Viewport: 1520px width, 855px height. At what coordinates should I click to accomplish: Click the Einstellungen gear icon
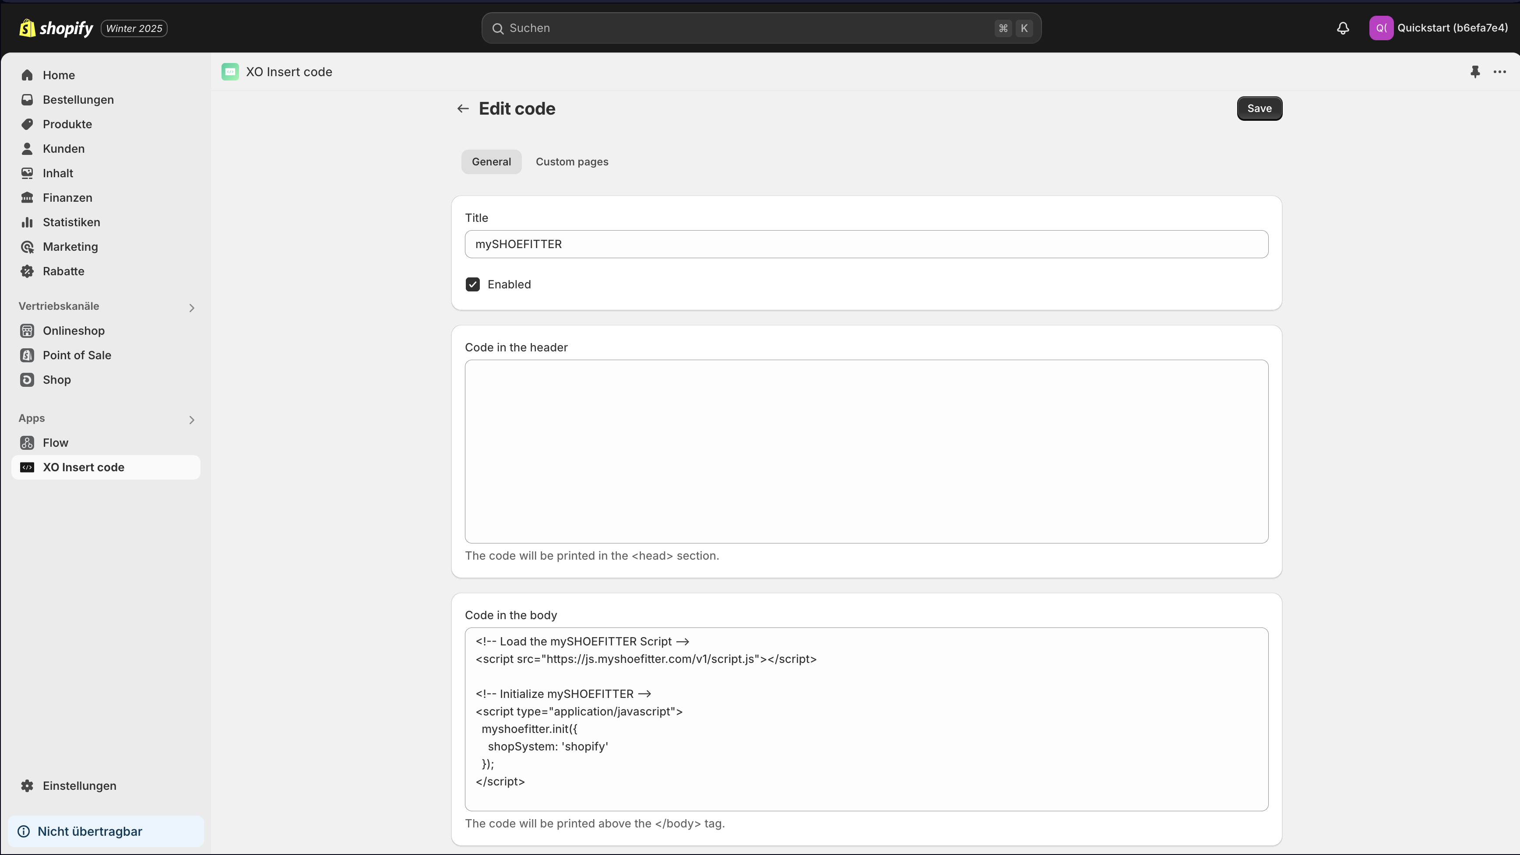click(27, 785)
